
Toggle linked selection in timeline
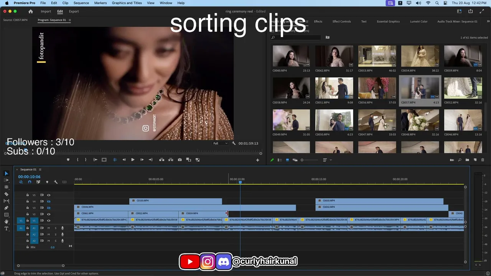tap(38, 182)
